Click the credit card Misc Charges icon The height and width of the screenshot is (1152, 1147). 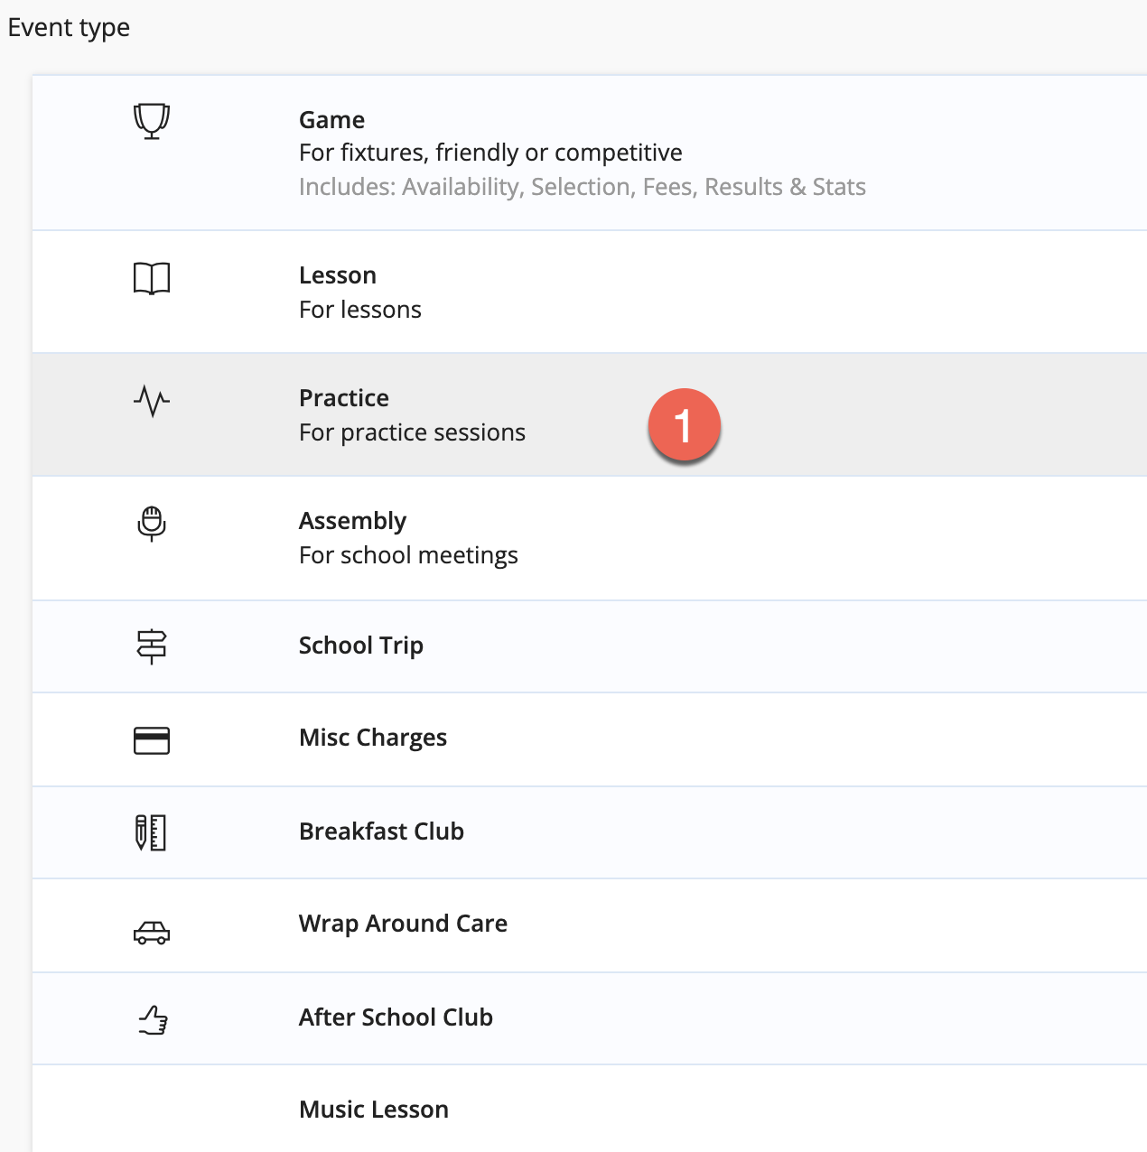(x=152, y=740)
